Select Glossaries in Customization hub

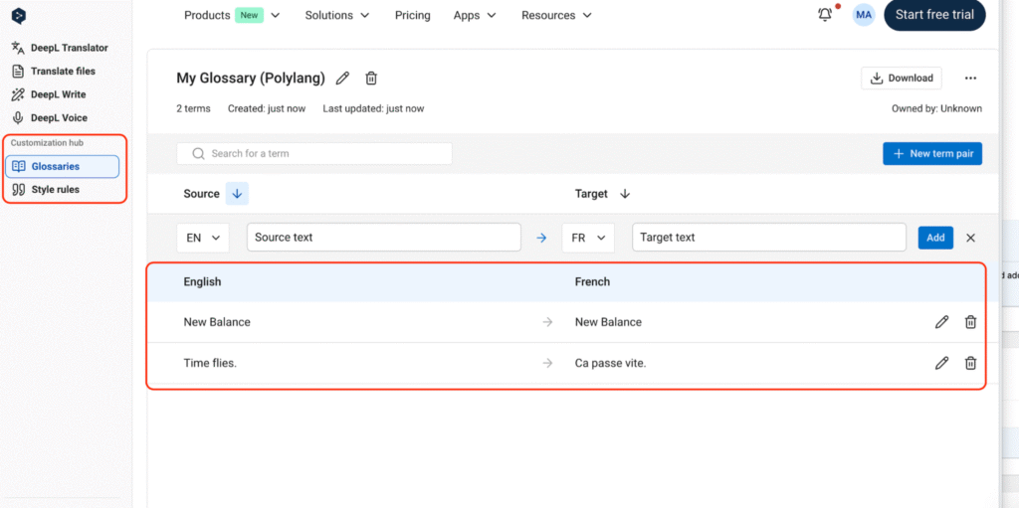tap(63, 166)
